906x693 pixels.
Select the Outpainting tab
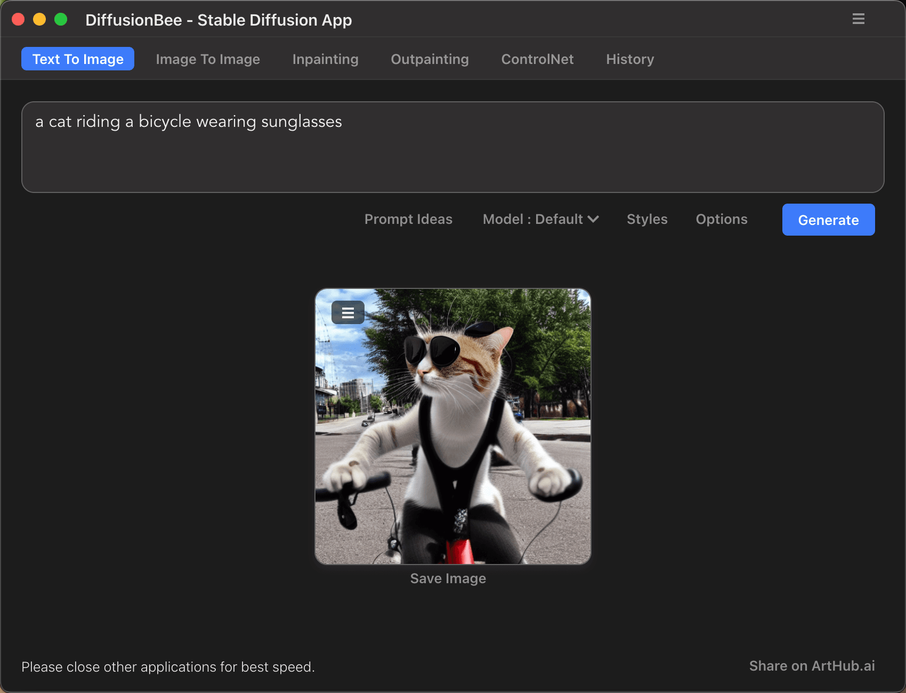click(430, 59)
